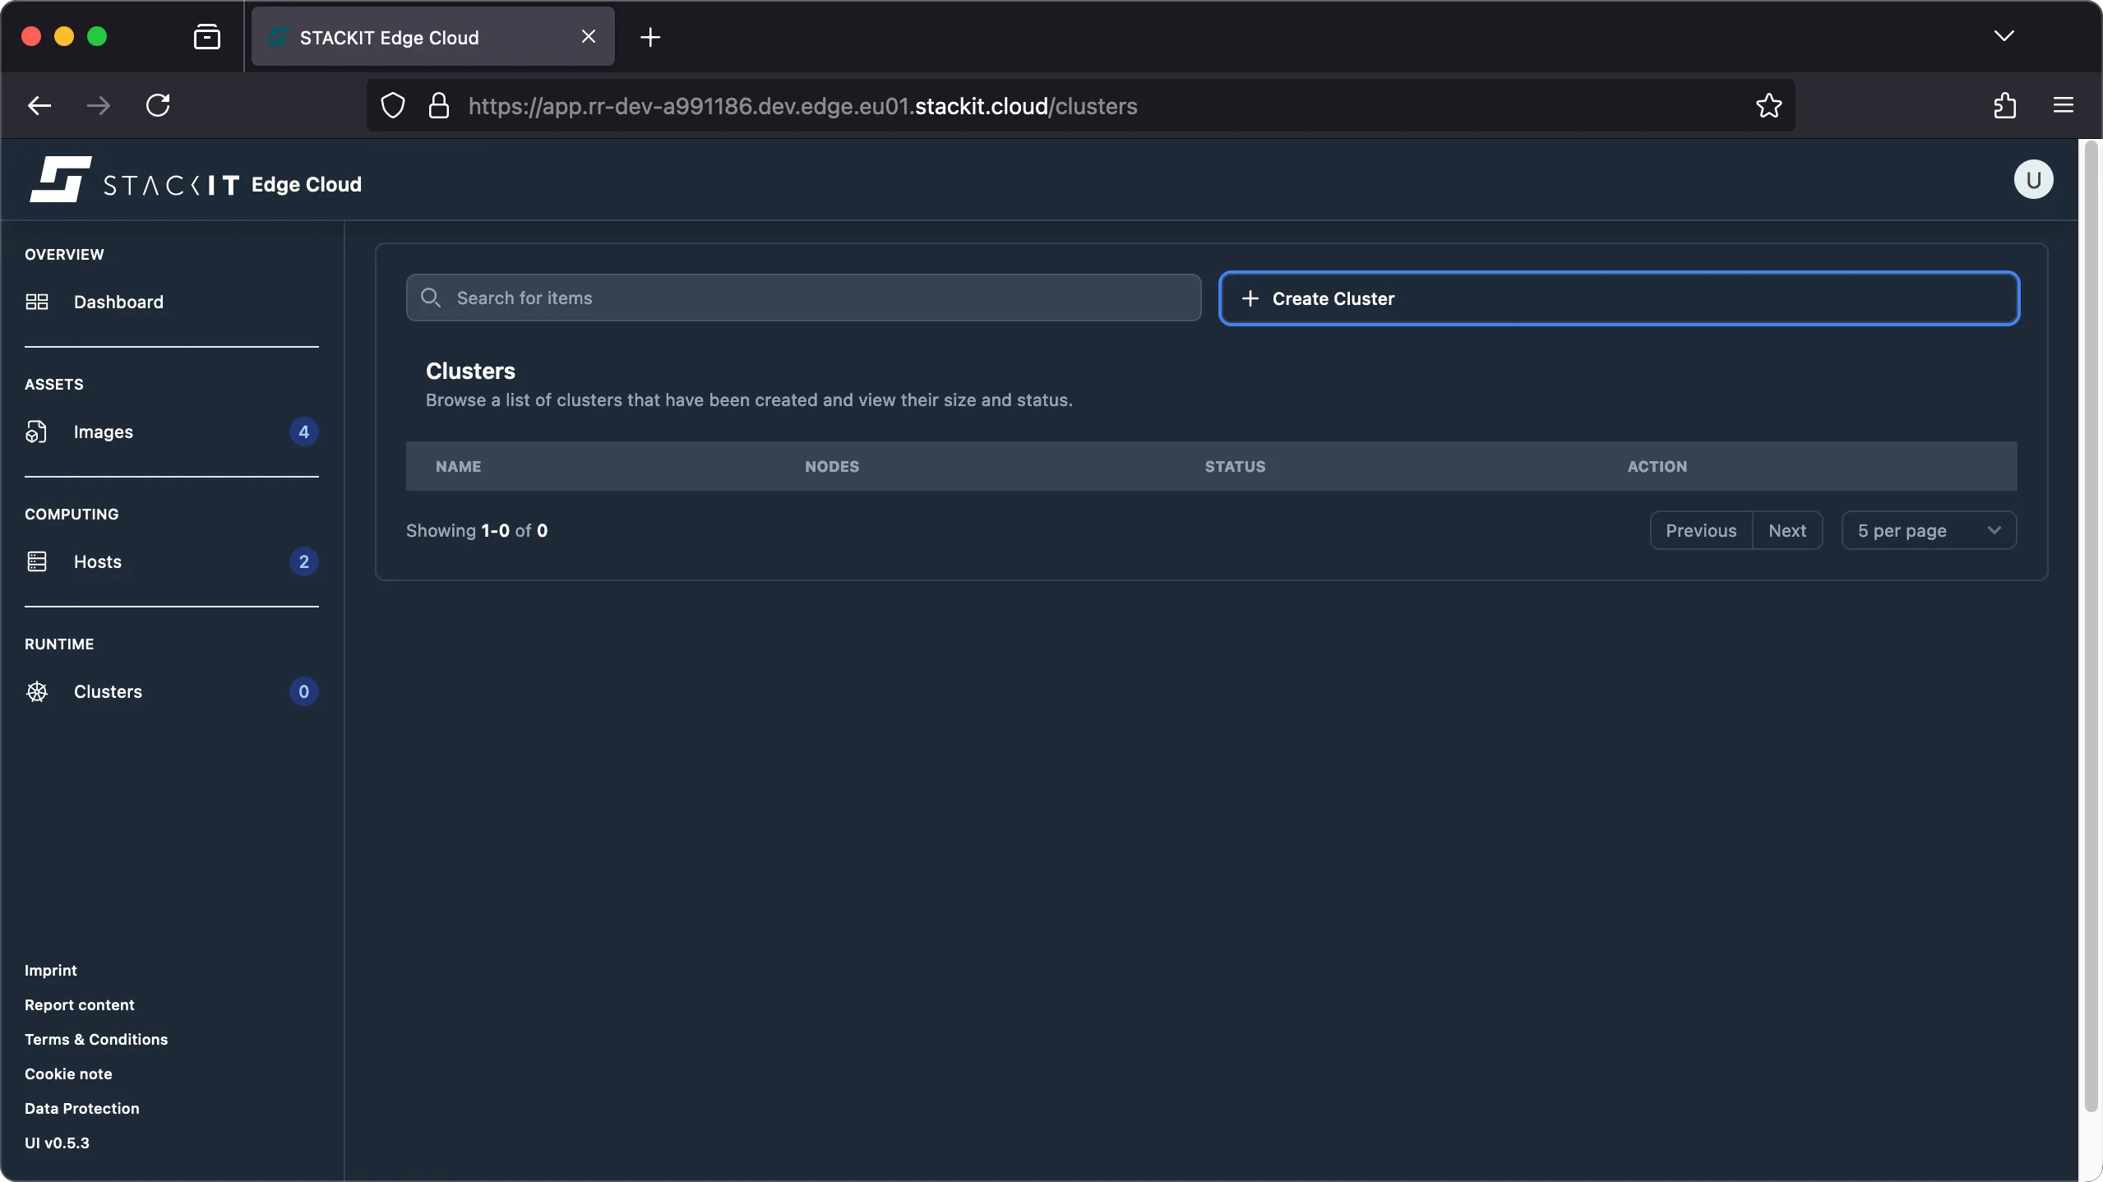The height and width of the screenshot is (1182, 2103).
Task: Click the search magnifier icon
Action: [x=431, y=298]
